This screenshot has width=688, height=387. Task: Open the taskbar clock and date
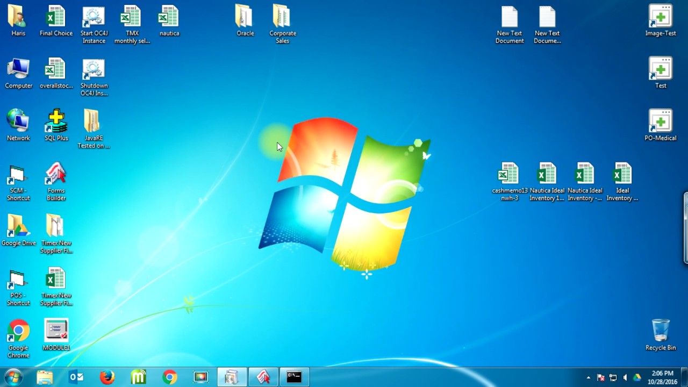pyautogui.click(x=662, y=377)
